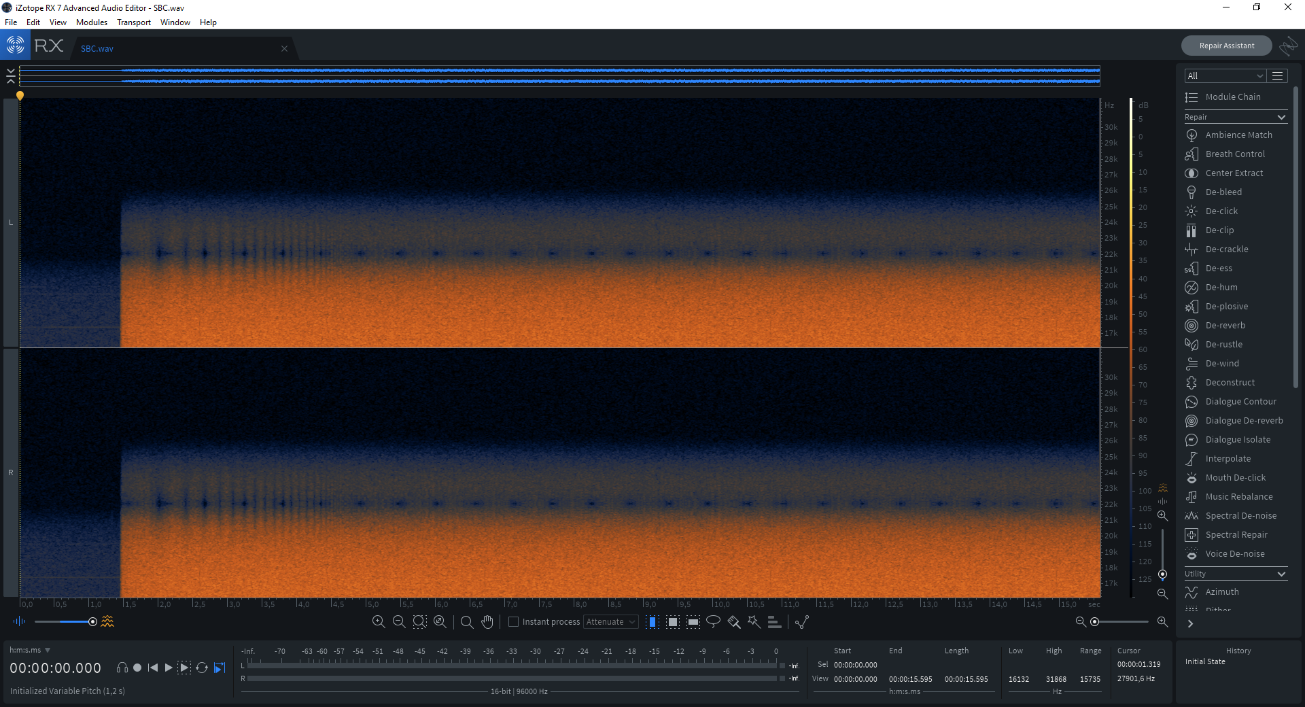1305x707 pixels.
Task: Show the spectrogram view icon
Action: pyautogui.click(x=107, y=621)
